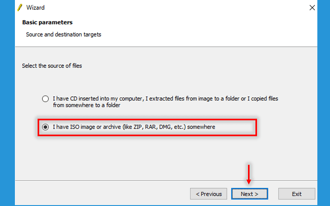Click the red arrow pointing at Next
This screenshot has width=330, height=206.
[x=249, y=174]
